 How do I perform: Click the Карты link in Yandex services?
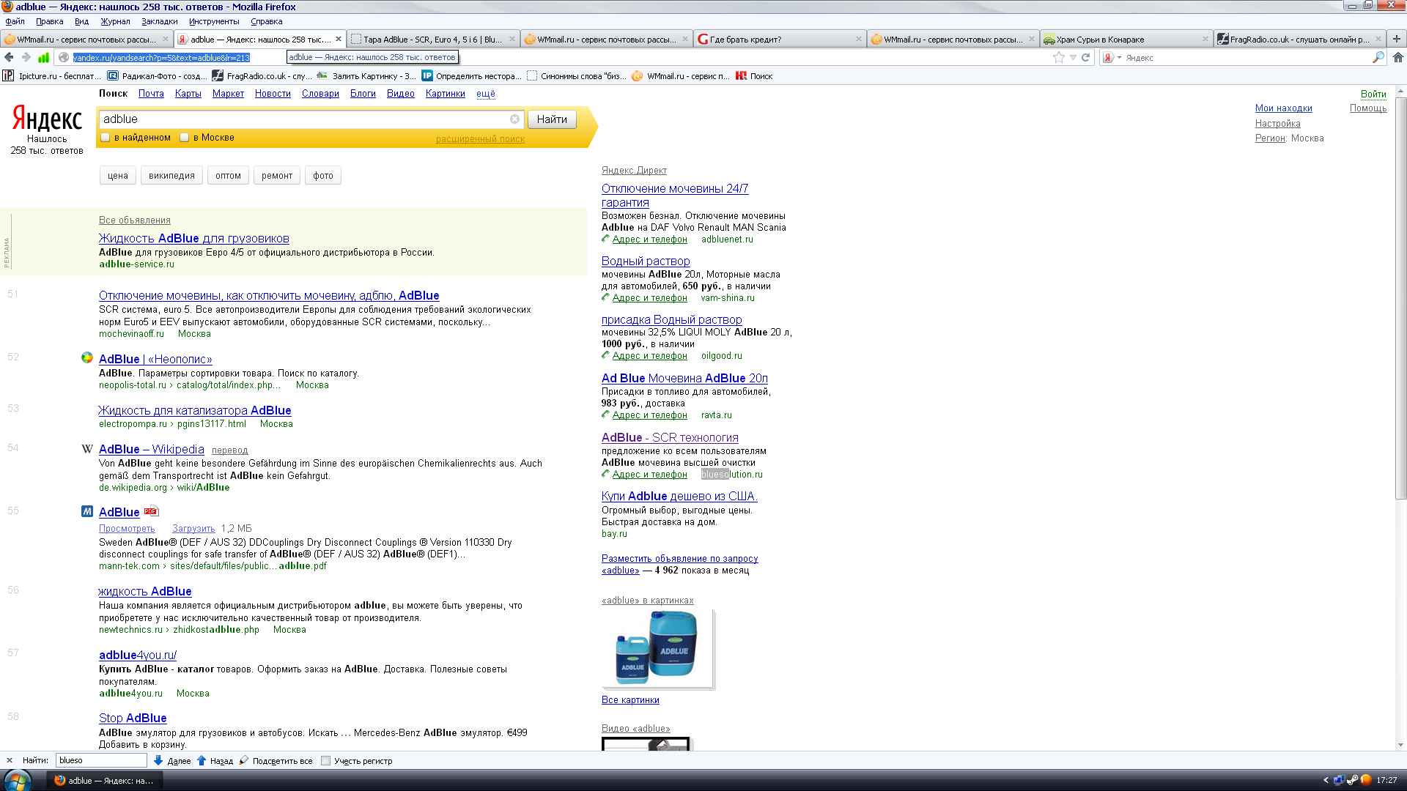188,94
